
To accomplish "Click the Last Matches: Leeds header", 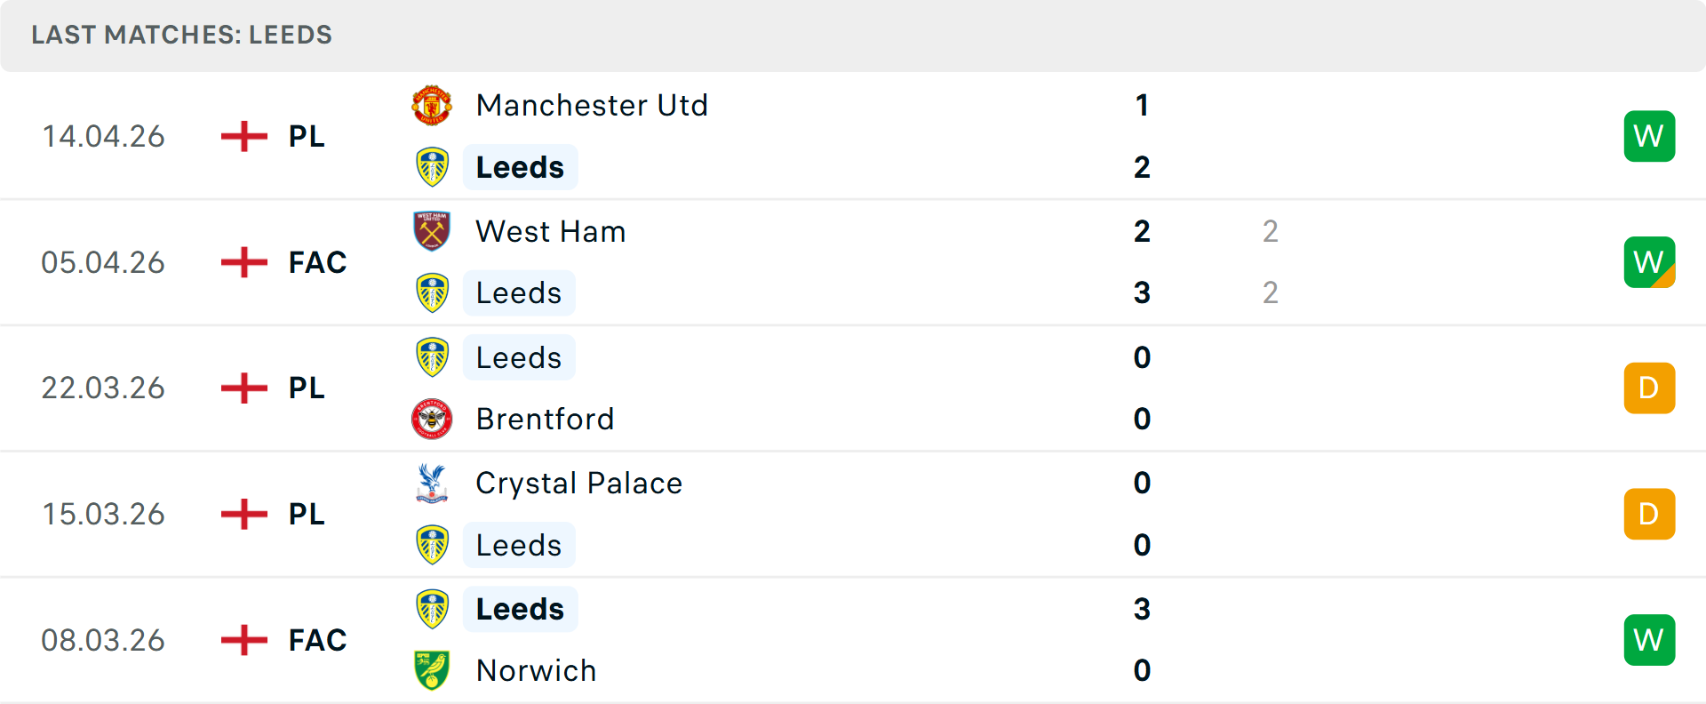I will (181, 35).
